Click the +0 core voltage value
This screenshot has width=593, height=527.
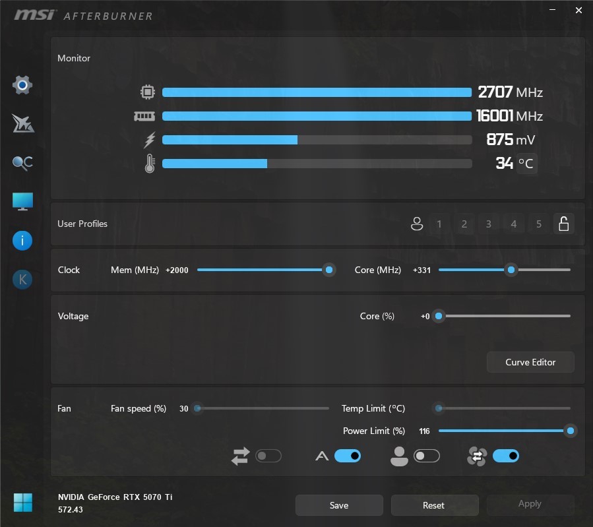point(425,316)
